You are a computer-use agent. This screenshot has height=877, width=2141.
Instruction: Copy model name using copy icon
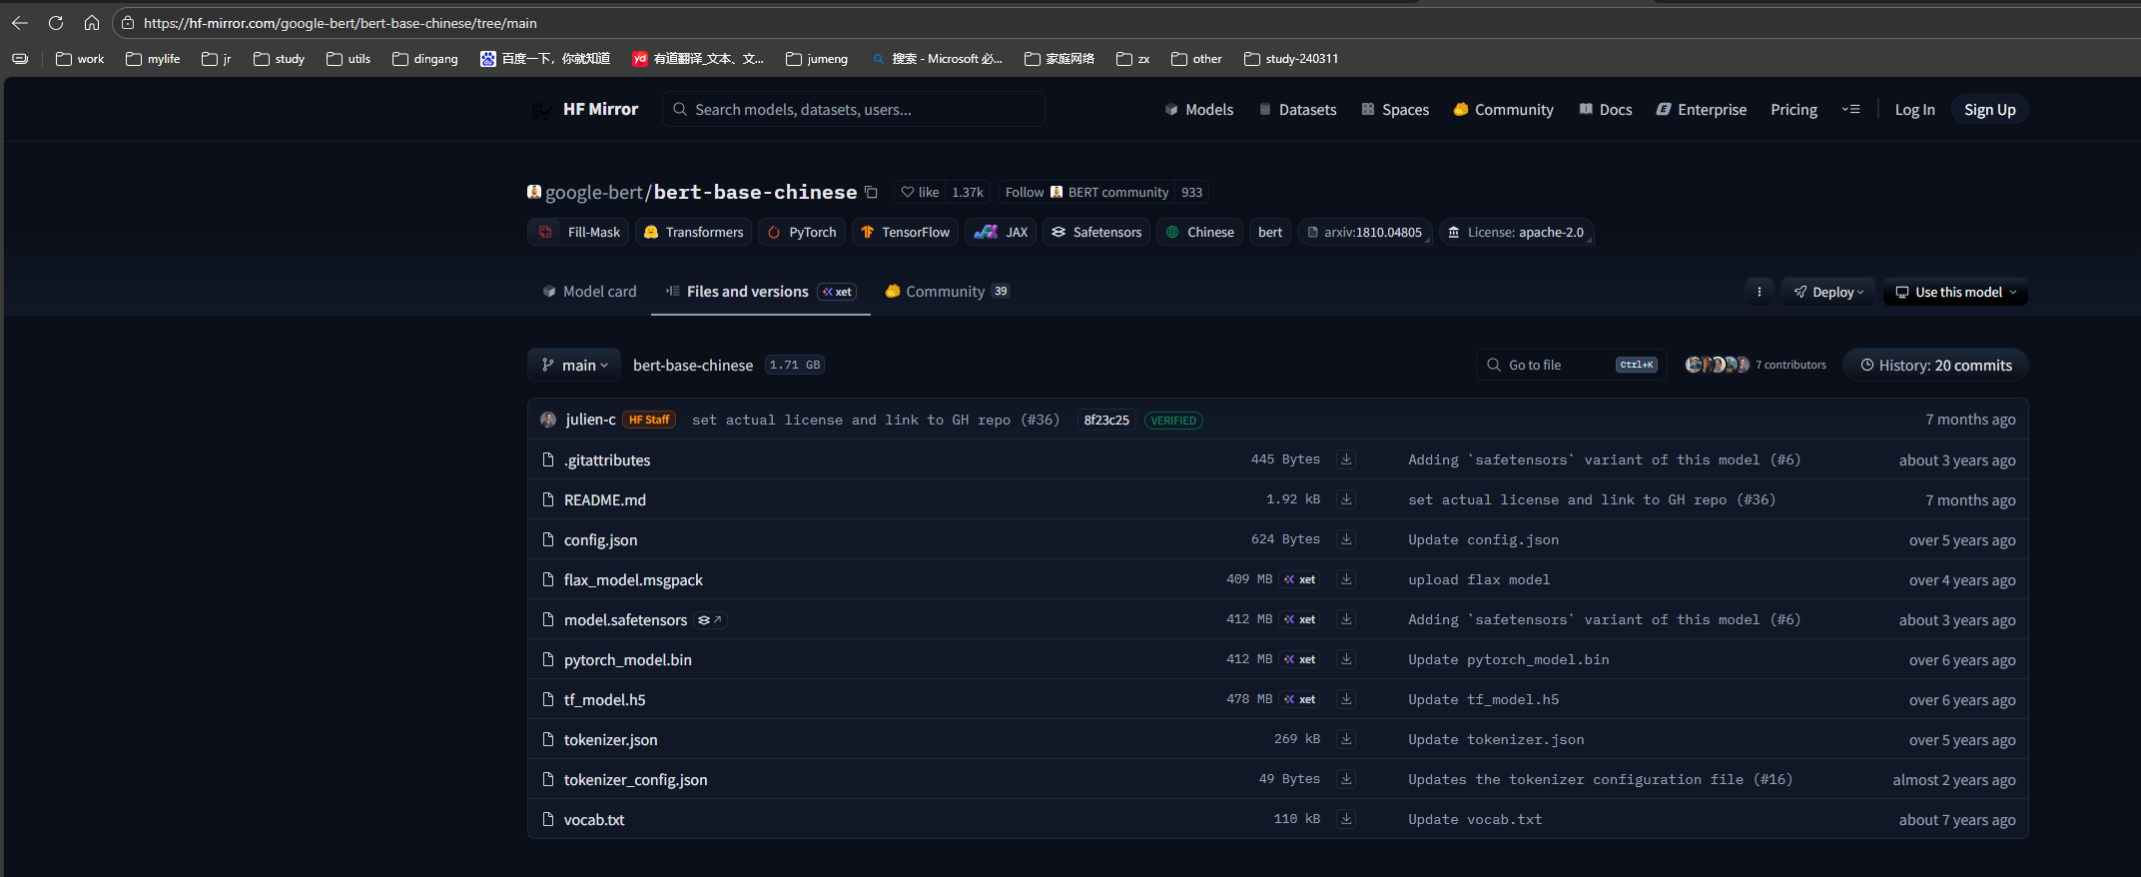point(871,192)
